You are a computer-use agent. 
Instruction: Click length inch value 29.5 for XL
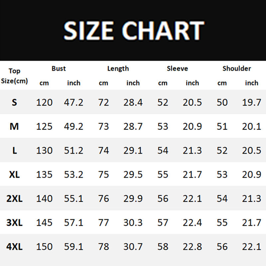tap(133, 175)
